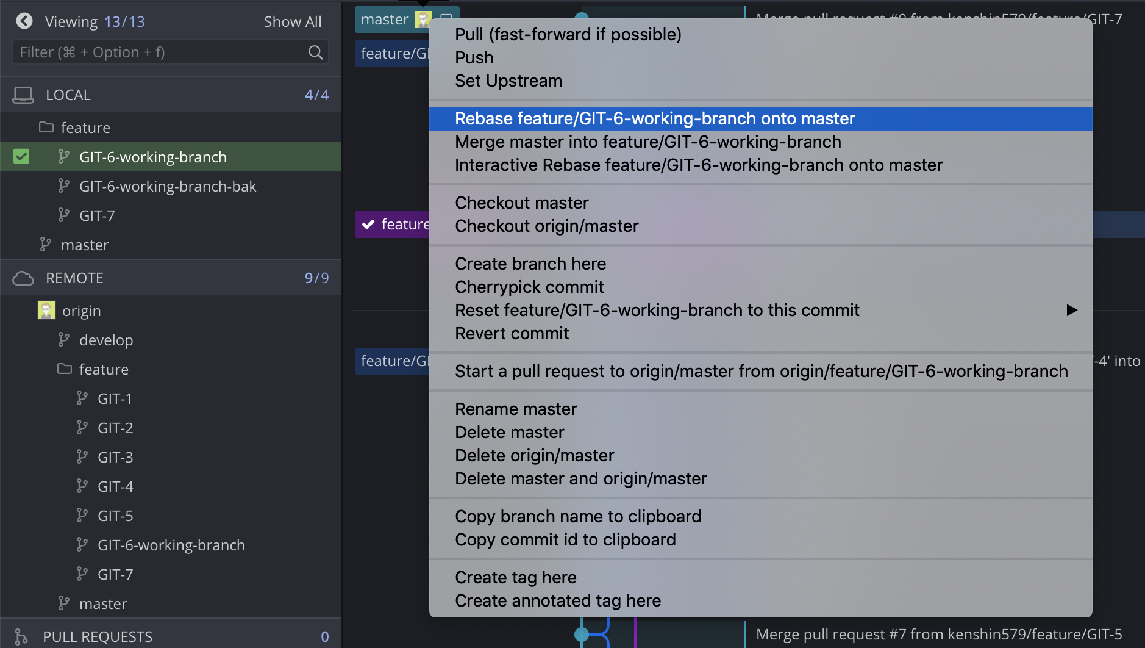The width and height of the screenshot is (1145, 648).
Task: Click Show All link
Action: 293,21
